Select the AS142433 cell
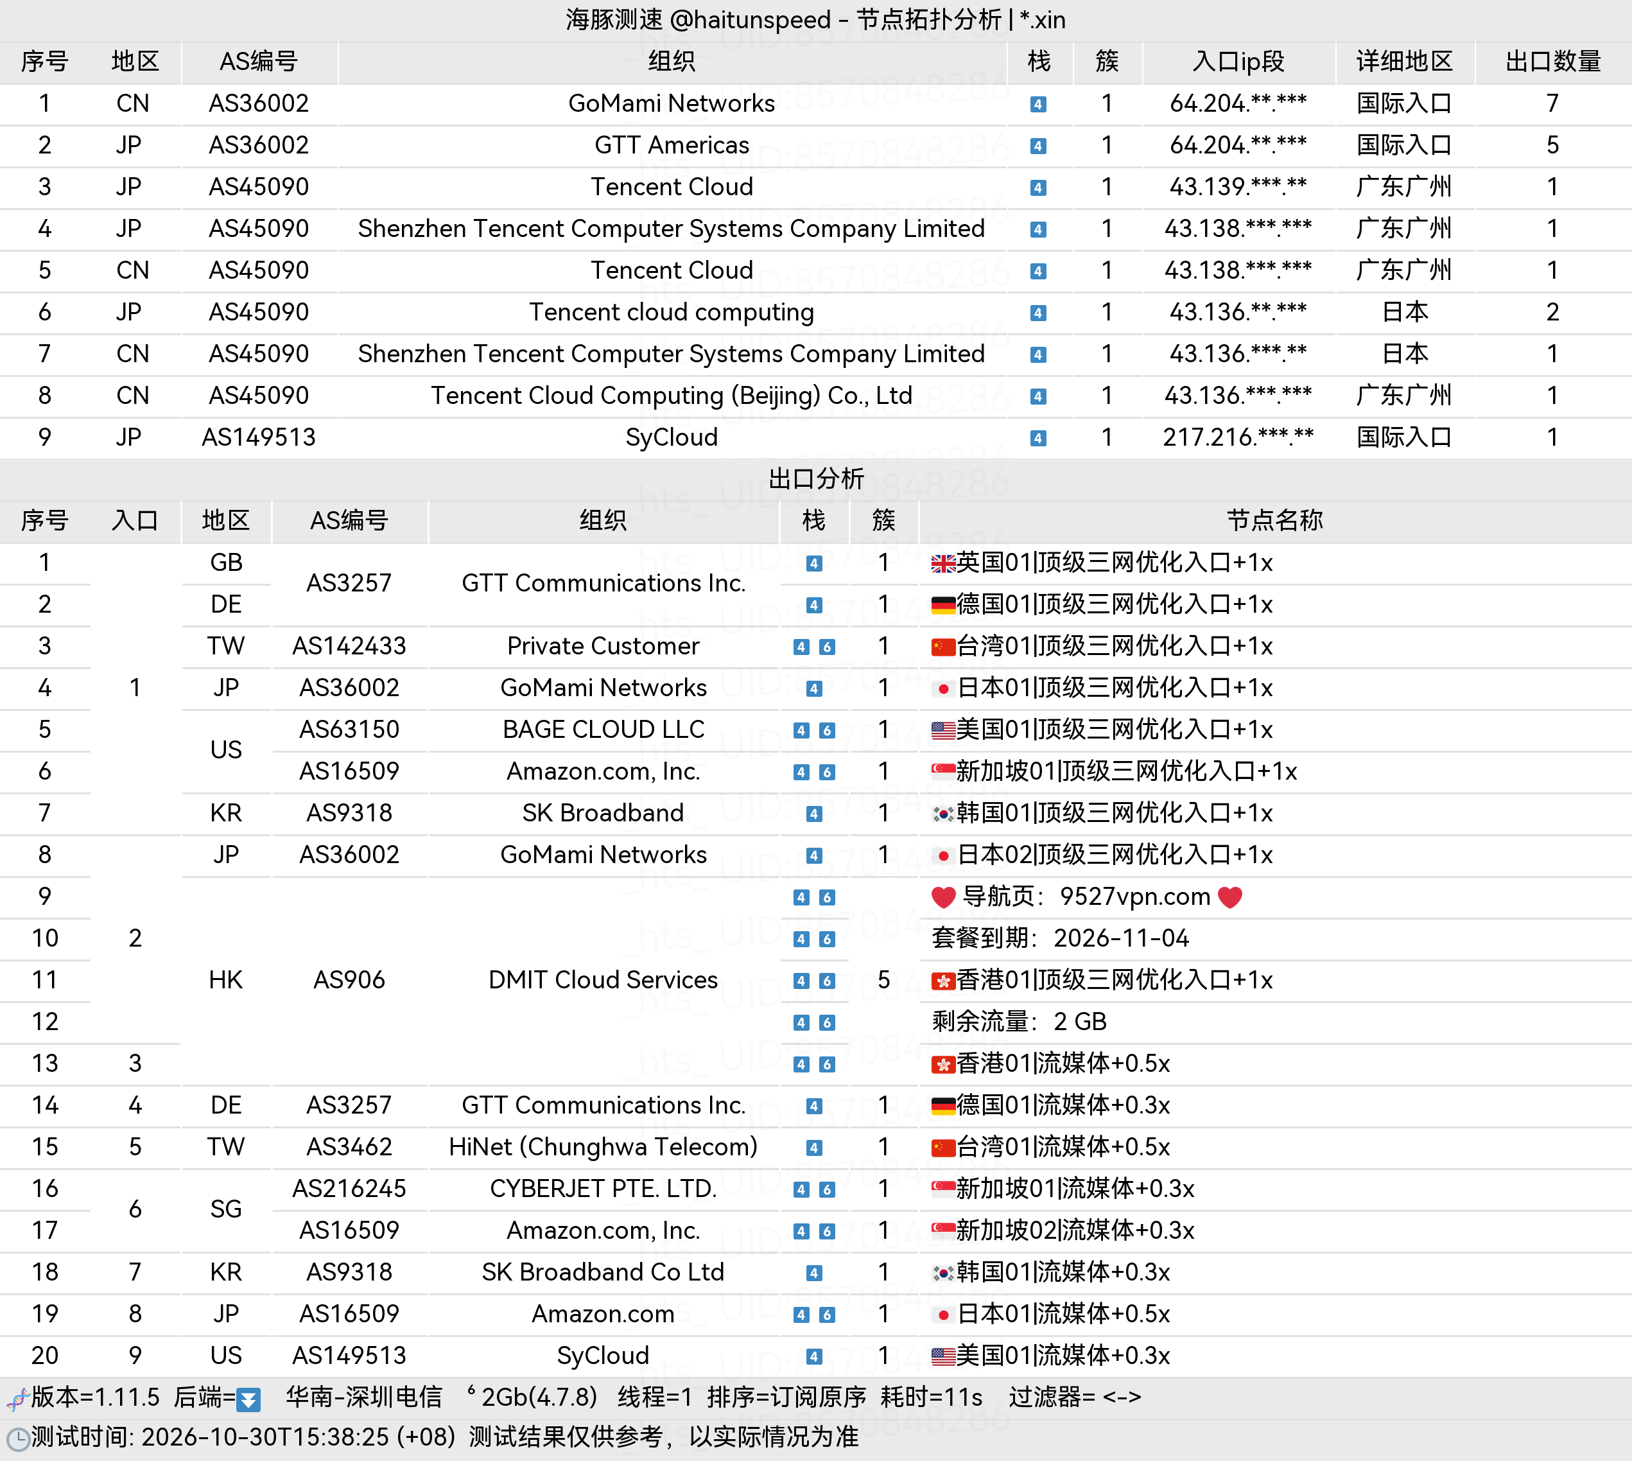 349,646
